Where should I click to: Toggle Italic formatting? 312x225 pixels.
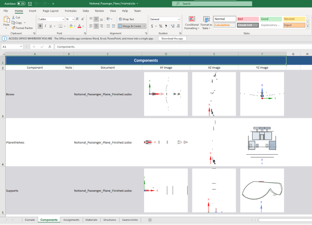click(45, 26)
